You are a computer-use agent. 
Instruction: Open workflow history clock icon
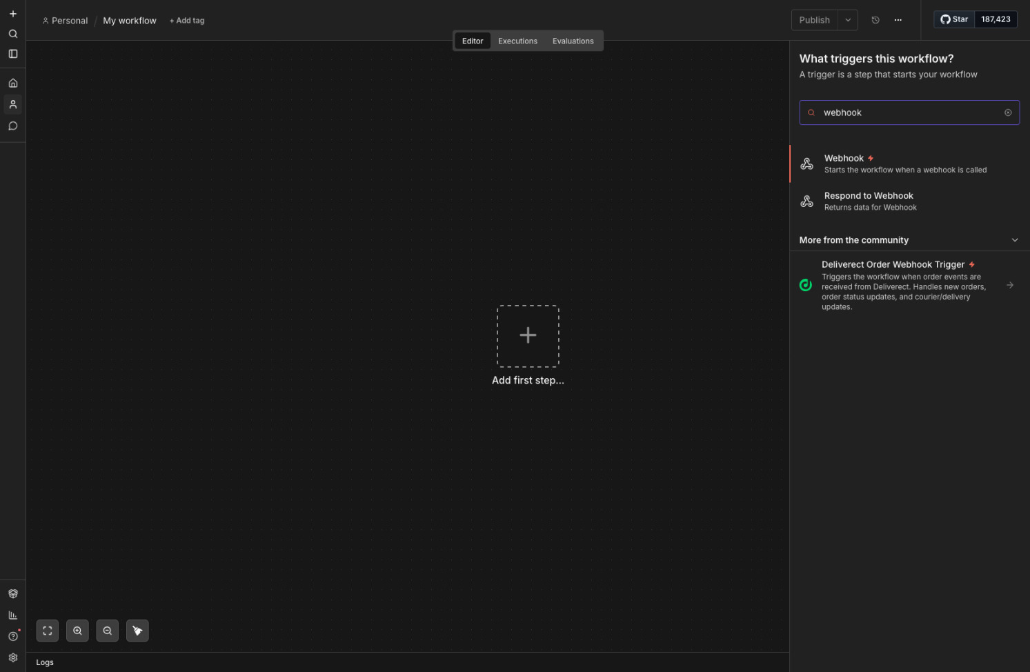click(875, 20)
